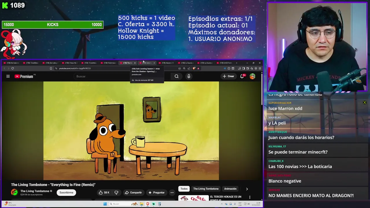Close the chat overlay X icon
Viewport: 370px width, 208px height.
[365, 103]
